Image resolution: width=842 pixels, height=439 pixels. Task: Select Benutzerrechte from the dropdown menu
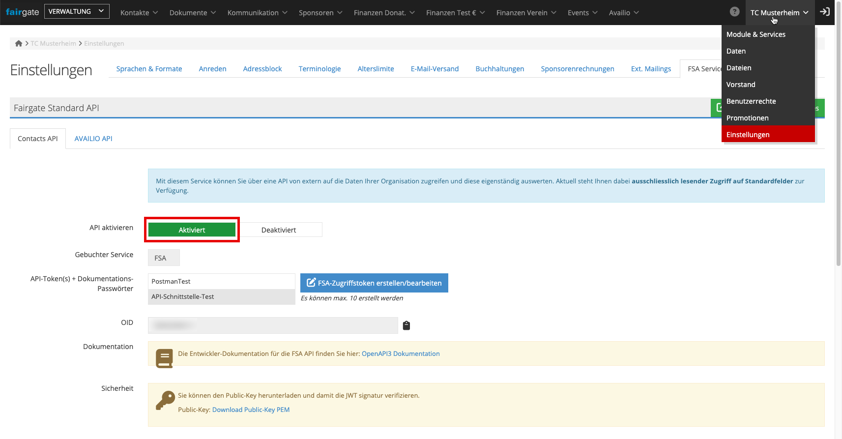(751, 101)
